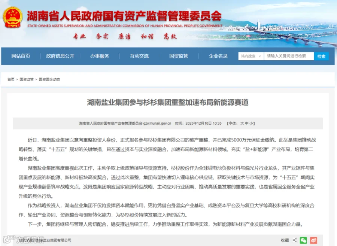
Task: Set font size to 大
Action: (242, 123)
